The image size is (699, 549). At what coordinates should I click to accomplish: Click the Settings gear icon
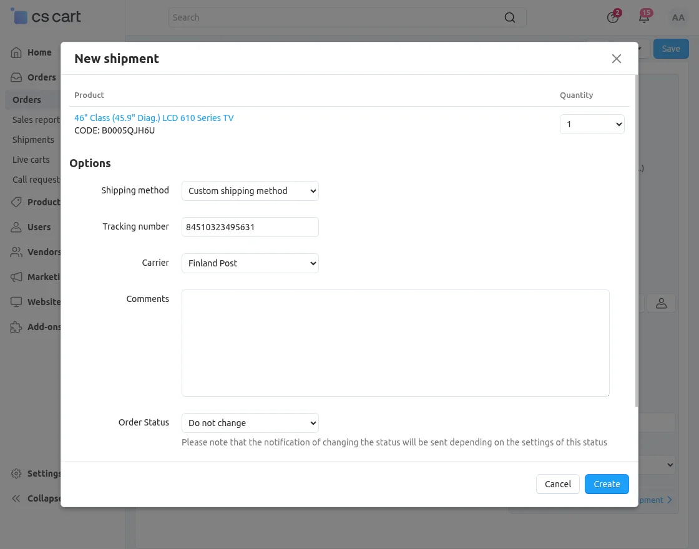(x=16, y=474)
